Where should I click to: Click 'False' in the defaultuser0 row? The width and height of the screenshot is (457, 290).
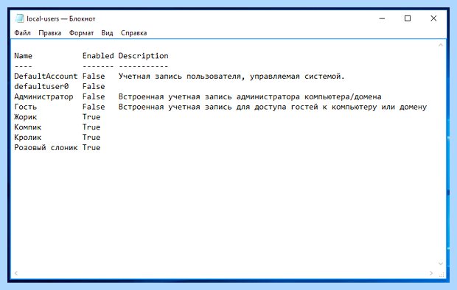[x=94, y=86]
